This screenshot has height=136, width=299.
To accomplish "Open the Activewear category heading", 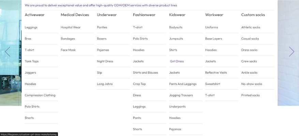I will 34,15.
